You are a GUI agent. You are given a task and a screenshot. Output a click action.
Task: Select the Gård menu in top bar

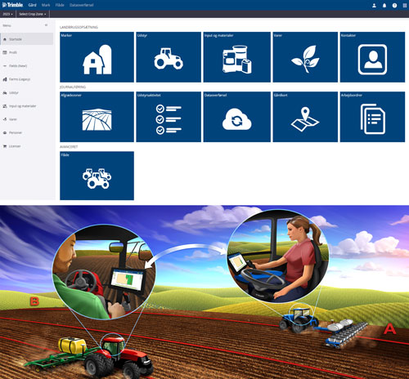[32, 5]
